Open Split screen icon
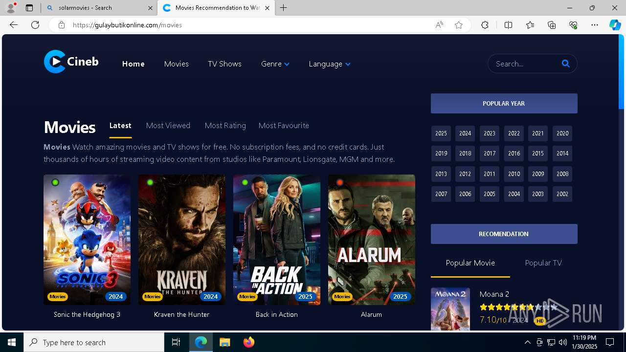Image resolution: width=626 pixels, height=352 pixels. (x=508, y=25)
